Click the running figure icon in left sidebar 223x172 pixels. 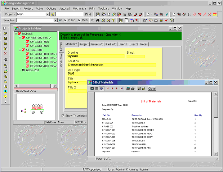coord(5,92)
